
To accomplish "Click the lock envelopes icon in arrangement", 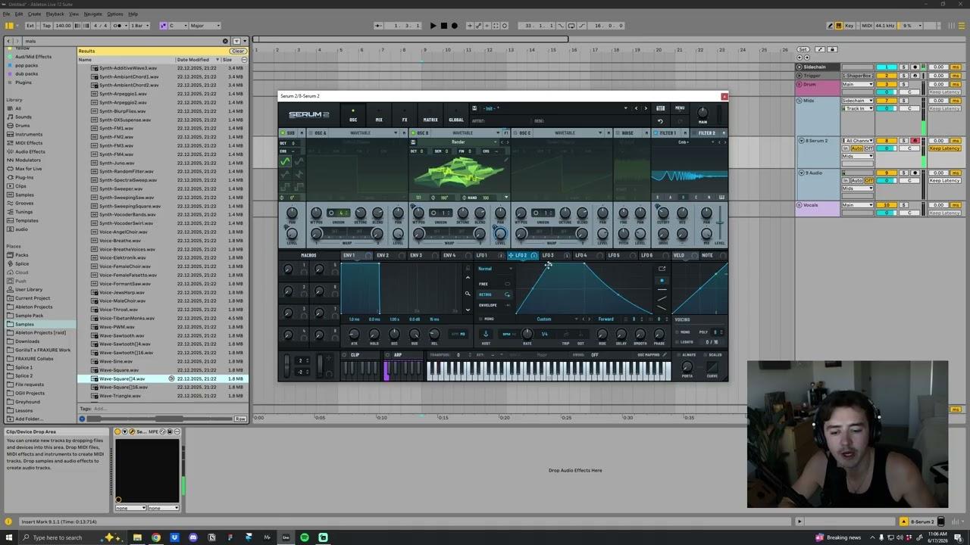I will click(832, 49).
